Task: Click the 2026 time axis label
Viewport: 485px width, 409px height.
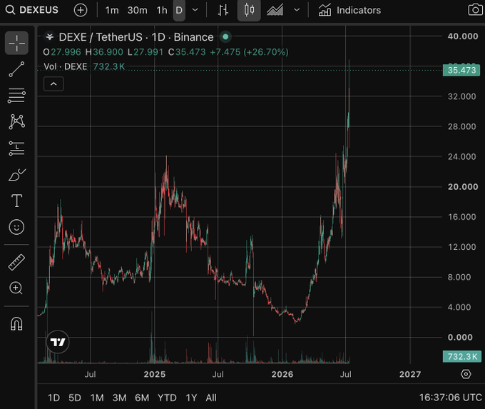Action: 282,374
